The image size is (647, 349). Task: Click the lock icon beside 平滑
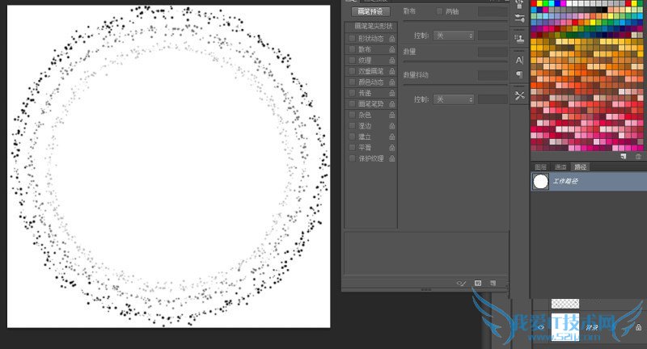[x=391, y=148]
